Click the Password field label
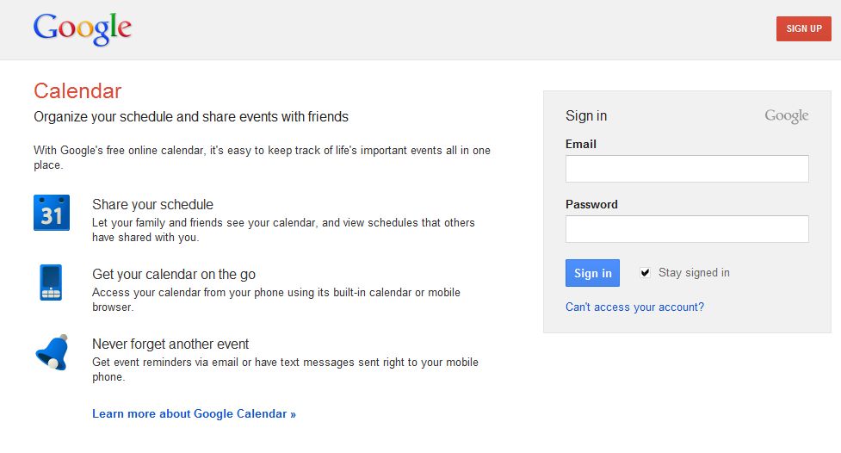The height and width of the screenshot is (453, 841). [x=591, y=205]
